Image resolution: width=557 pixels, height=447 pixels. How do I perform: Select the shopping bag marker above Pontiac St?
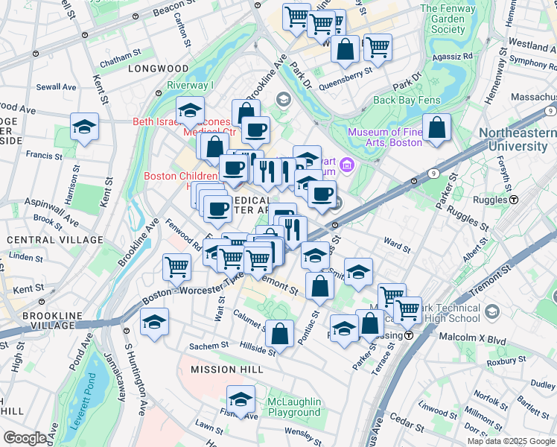pyautogui.click(x=319, y=288)
